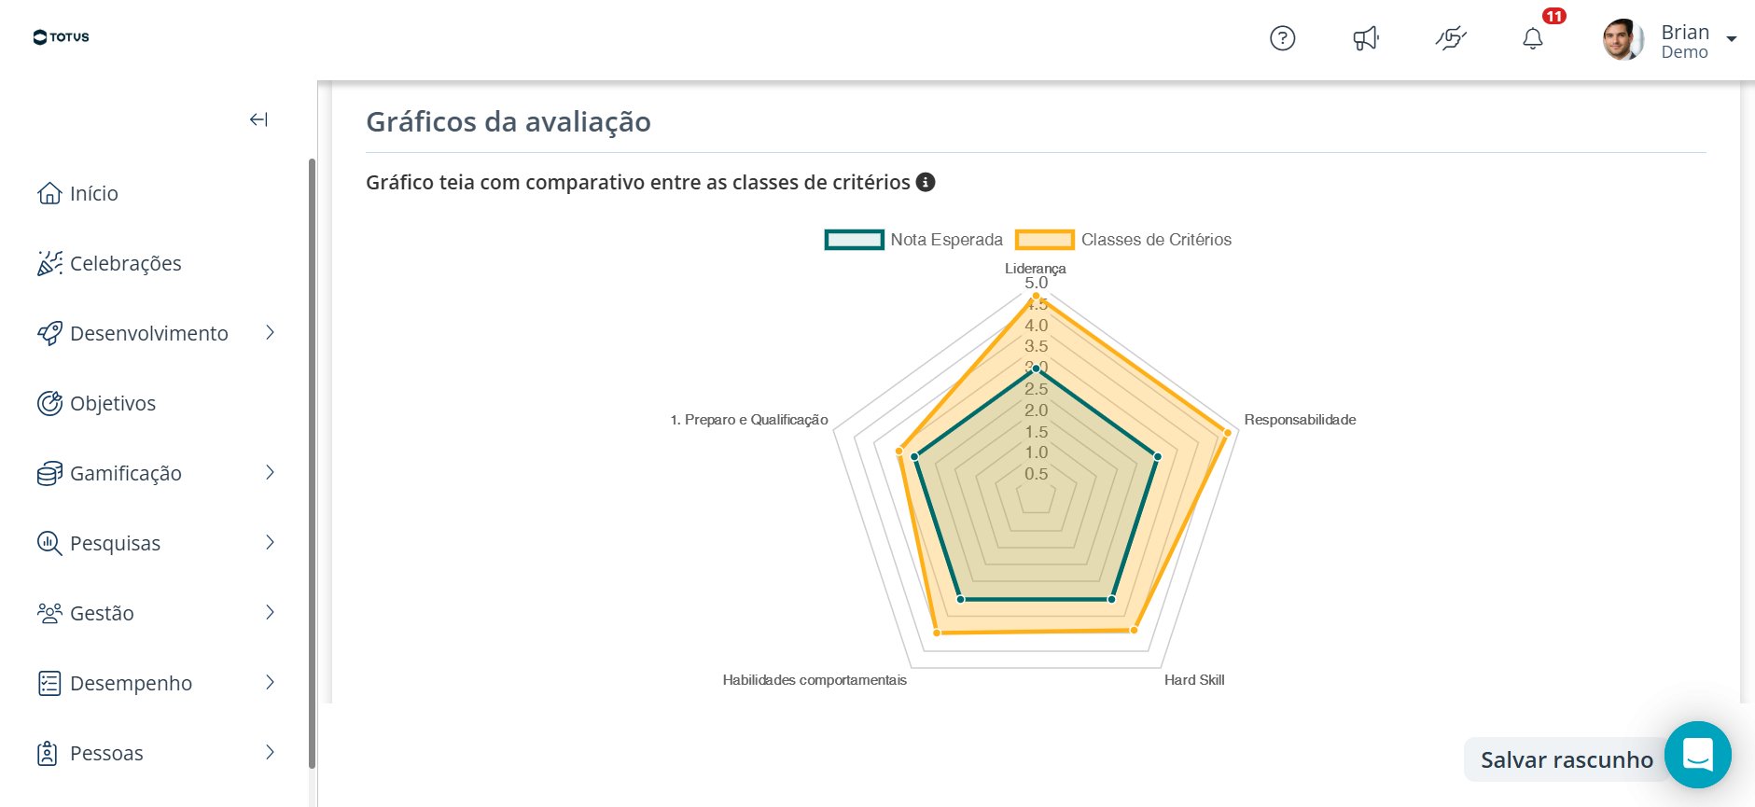Go to the Início menu item
This screenshot has width=1755, height=807.
click(78, 193)
